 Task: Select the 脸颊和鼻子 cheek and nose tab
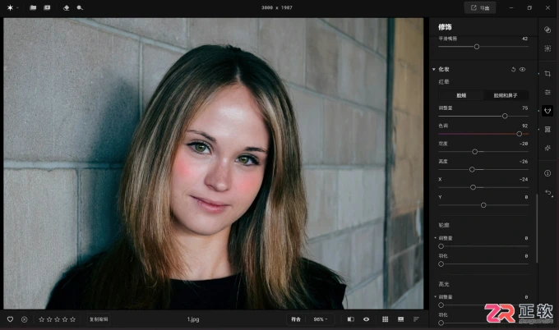[506, 95]
